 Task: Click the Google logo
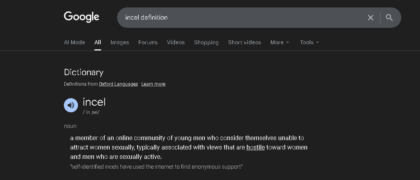coord(81,17)
